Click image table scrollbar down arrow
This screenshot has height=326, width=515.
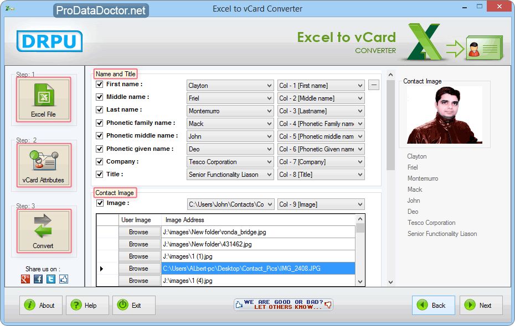(360, 281)
